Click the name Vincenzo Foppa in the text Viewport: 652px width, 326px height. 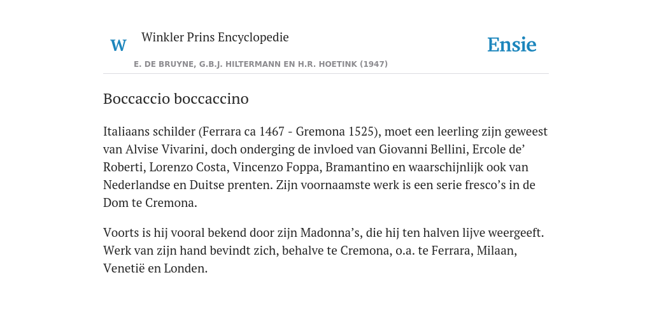pyautogui.click(x=277, y=167)
